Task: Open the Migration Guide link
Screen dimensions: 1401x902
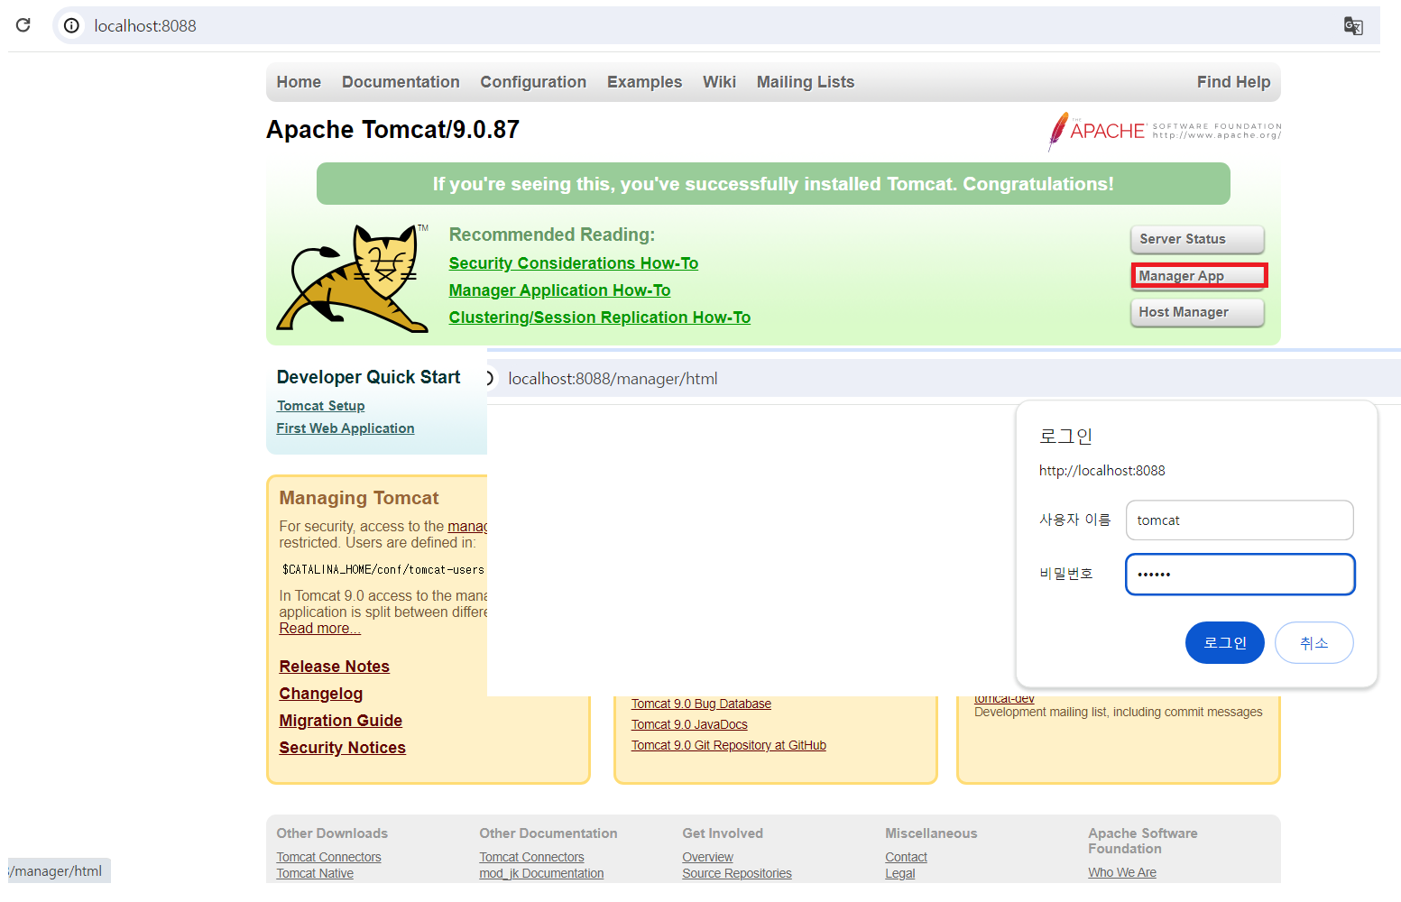Action: coord(340,721)
